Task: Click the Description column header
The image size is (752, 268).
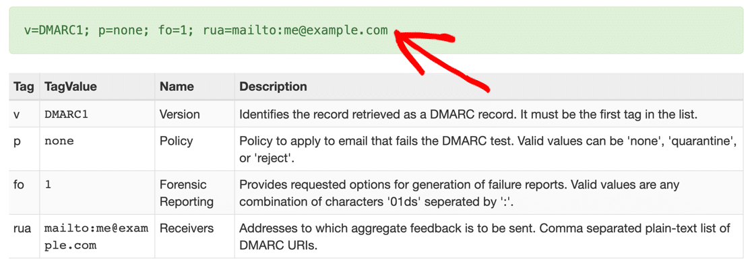Action: tap(273, 86)
